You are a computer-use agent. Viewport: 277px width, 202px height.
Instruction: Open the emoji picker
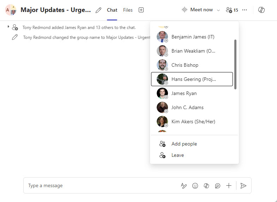(195, 186)
